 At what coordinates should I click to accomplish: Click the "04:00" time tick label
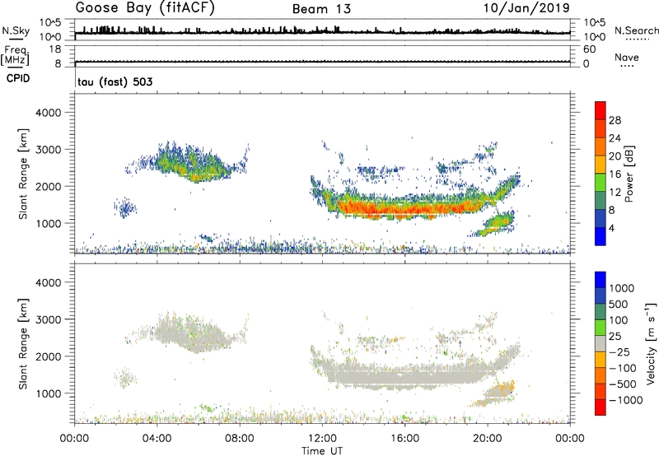point(157,439)
